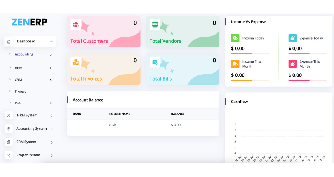
Task: Click the Project System share icon
Action: click(x=9, y=156)
